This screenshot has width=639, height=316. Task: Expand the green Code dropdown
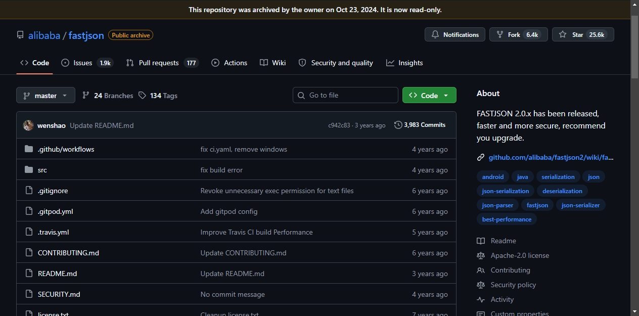429,95
